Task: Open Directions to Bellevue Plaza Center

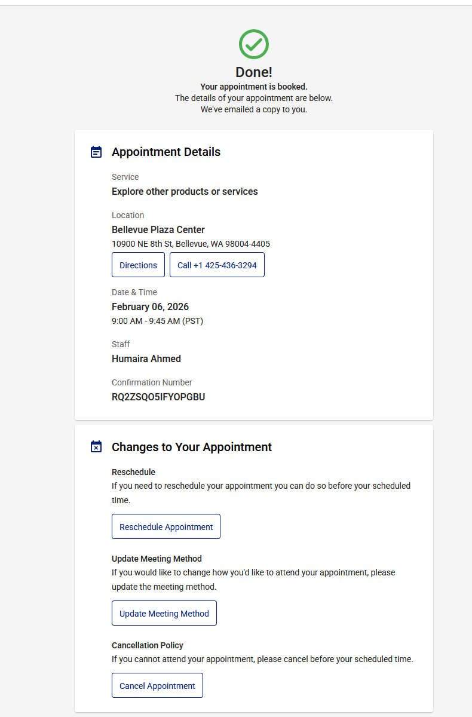Action: click(138, 265)
